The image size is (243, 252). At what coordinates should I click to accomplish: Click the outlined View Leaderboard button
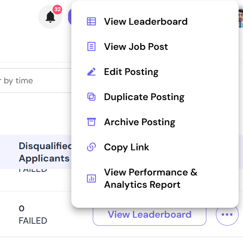(149, 215)
